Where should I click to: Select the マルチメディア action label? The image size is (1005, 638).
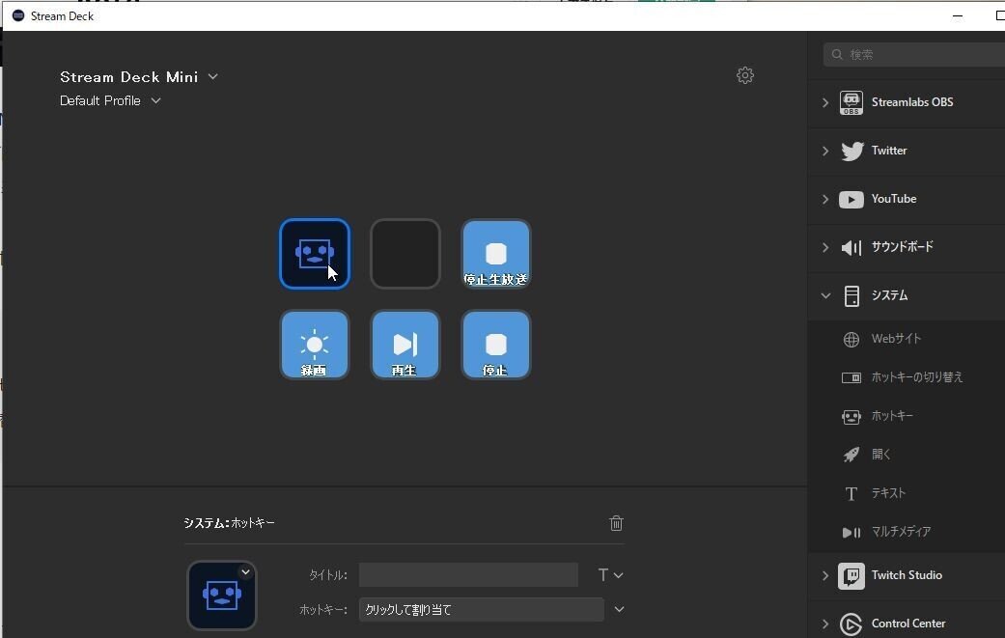click(x=901, y=532)
